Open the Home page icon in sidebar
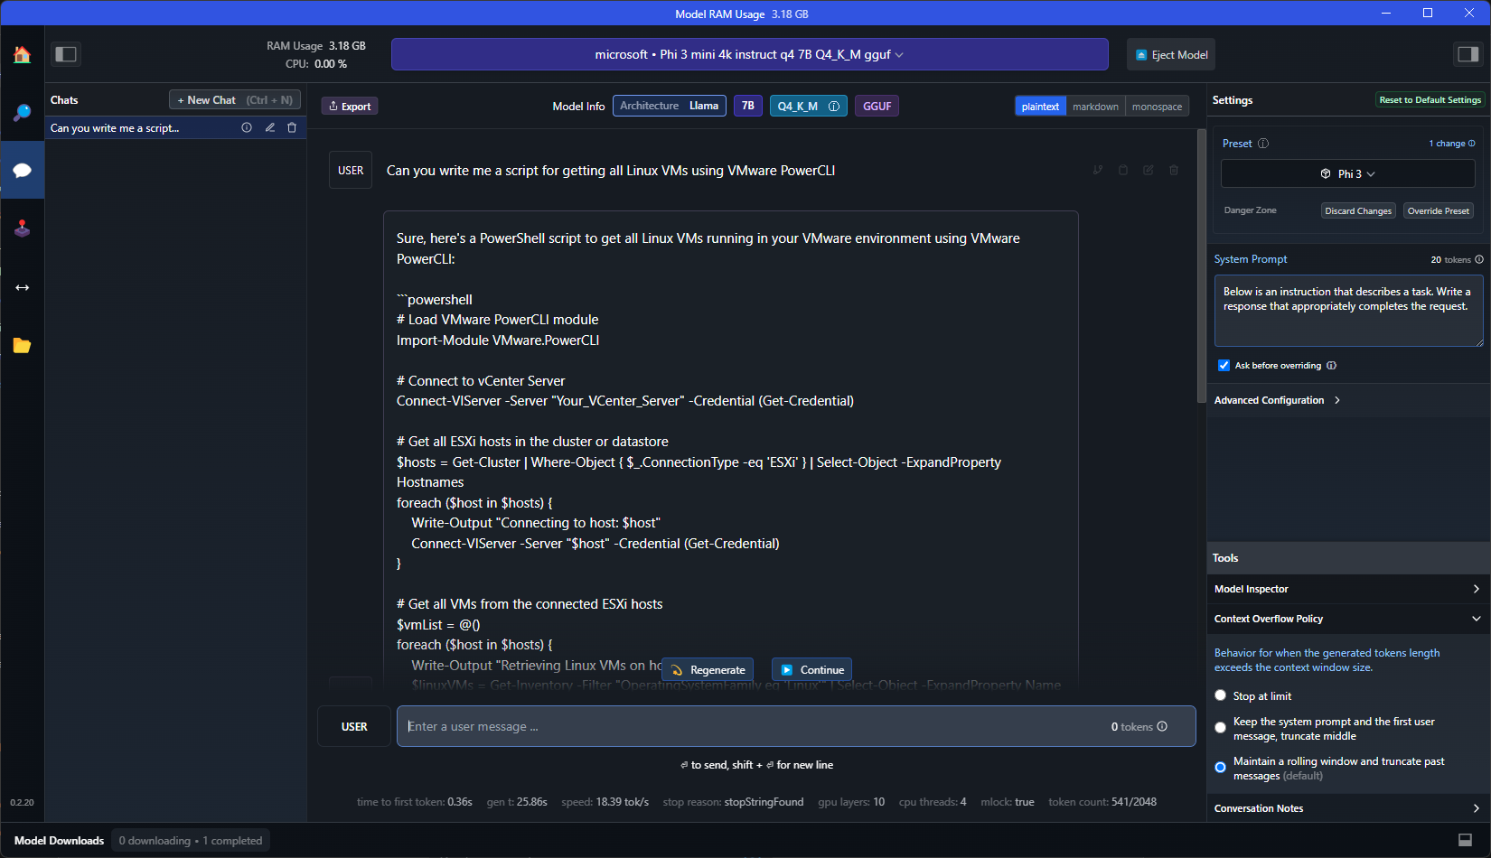 tap(22, 55)
